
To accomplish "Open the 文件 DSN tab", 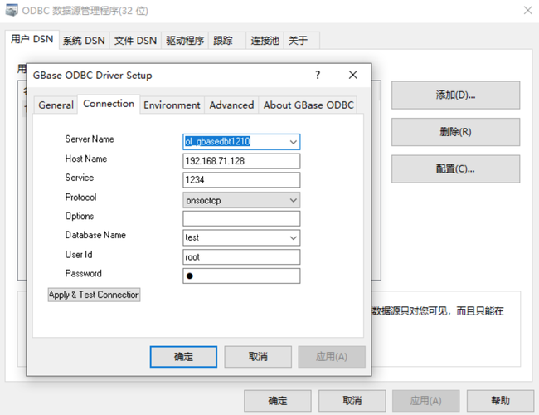I will [135, 41].
